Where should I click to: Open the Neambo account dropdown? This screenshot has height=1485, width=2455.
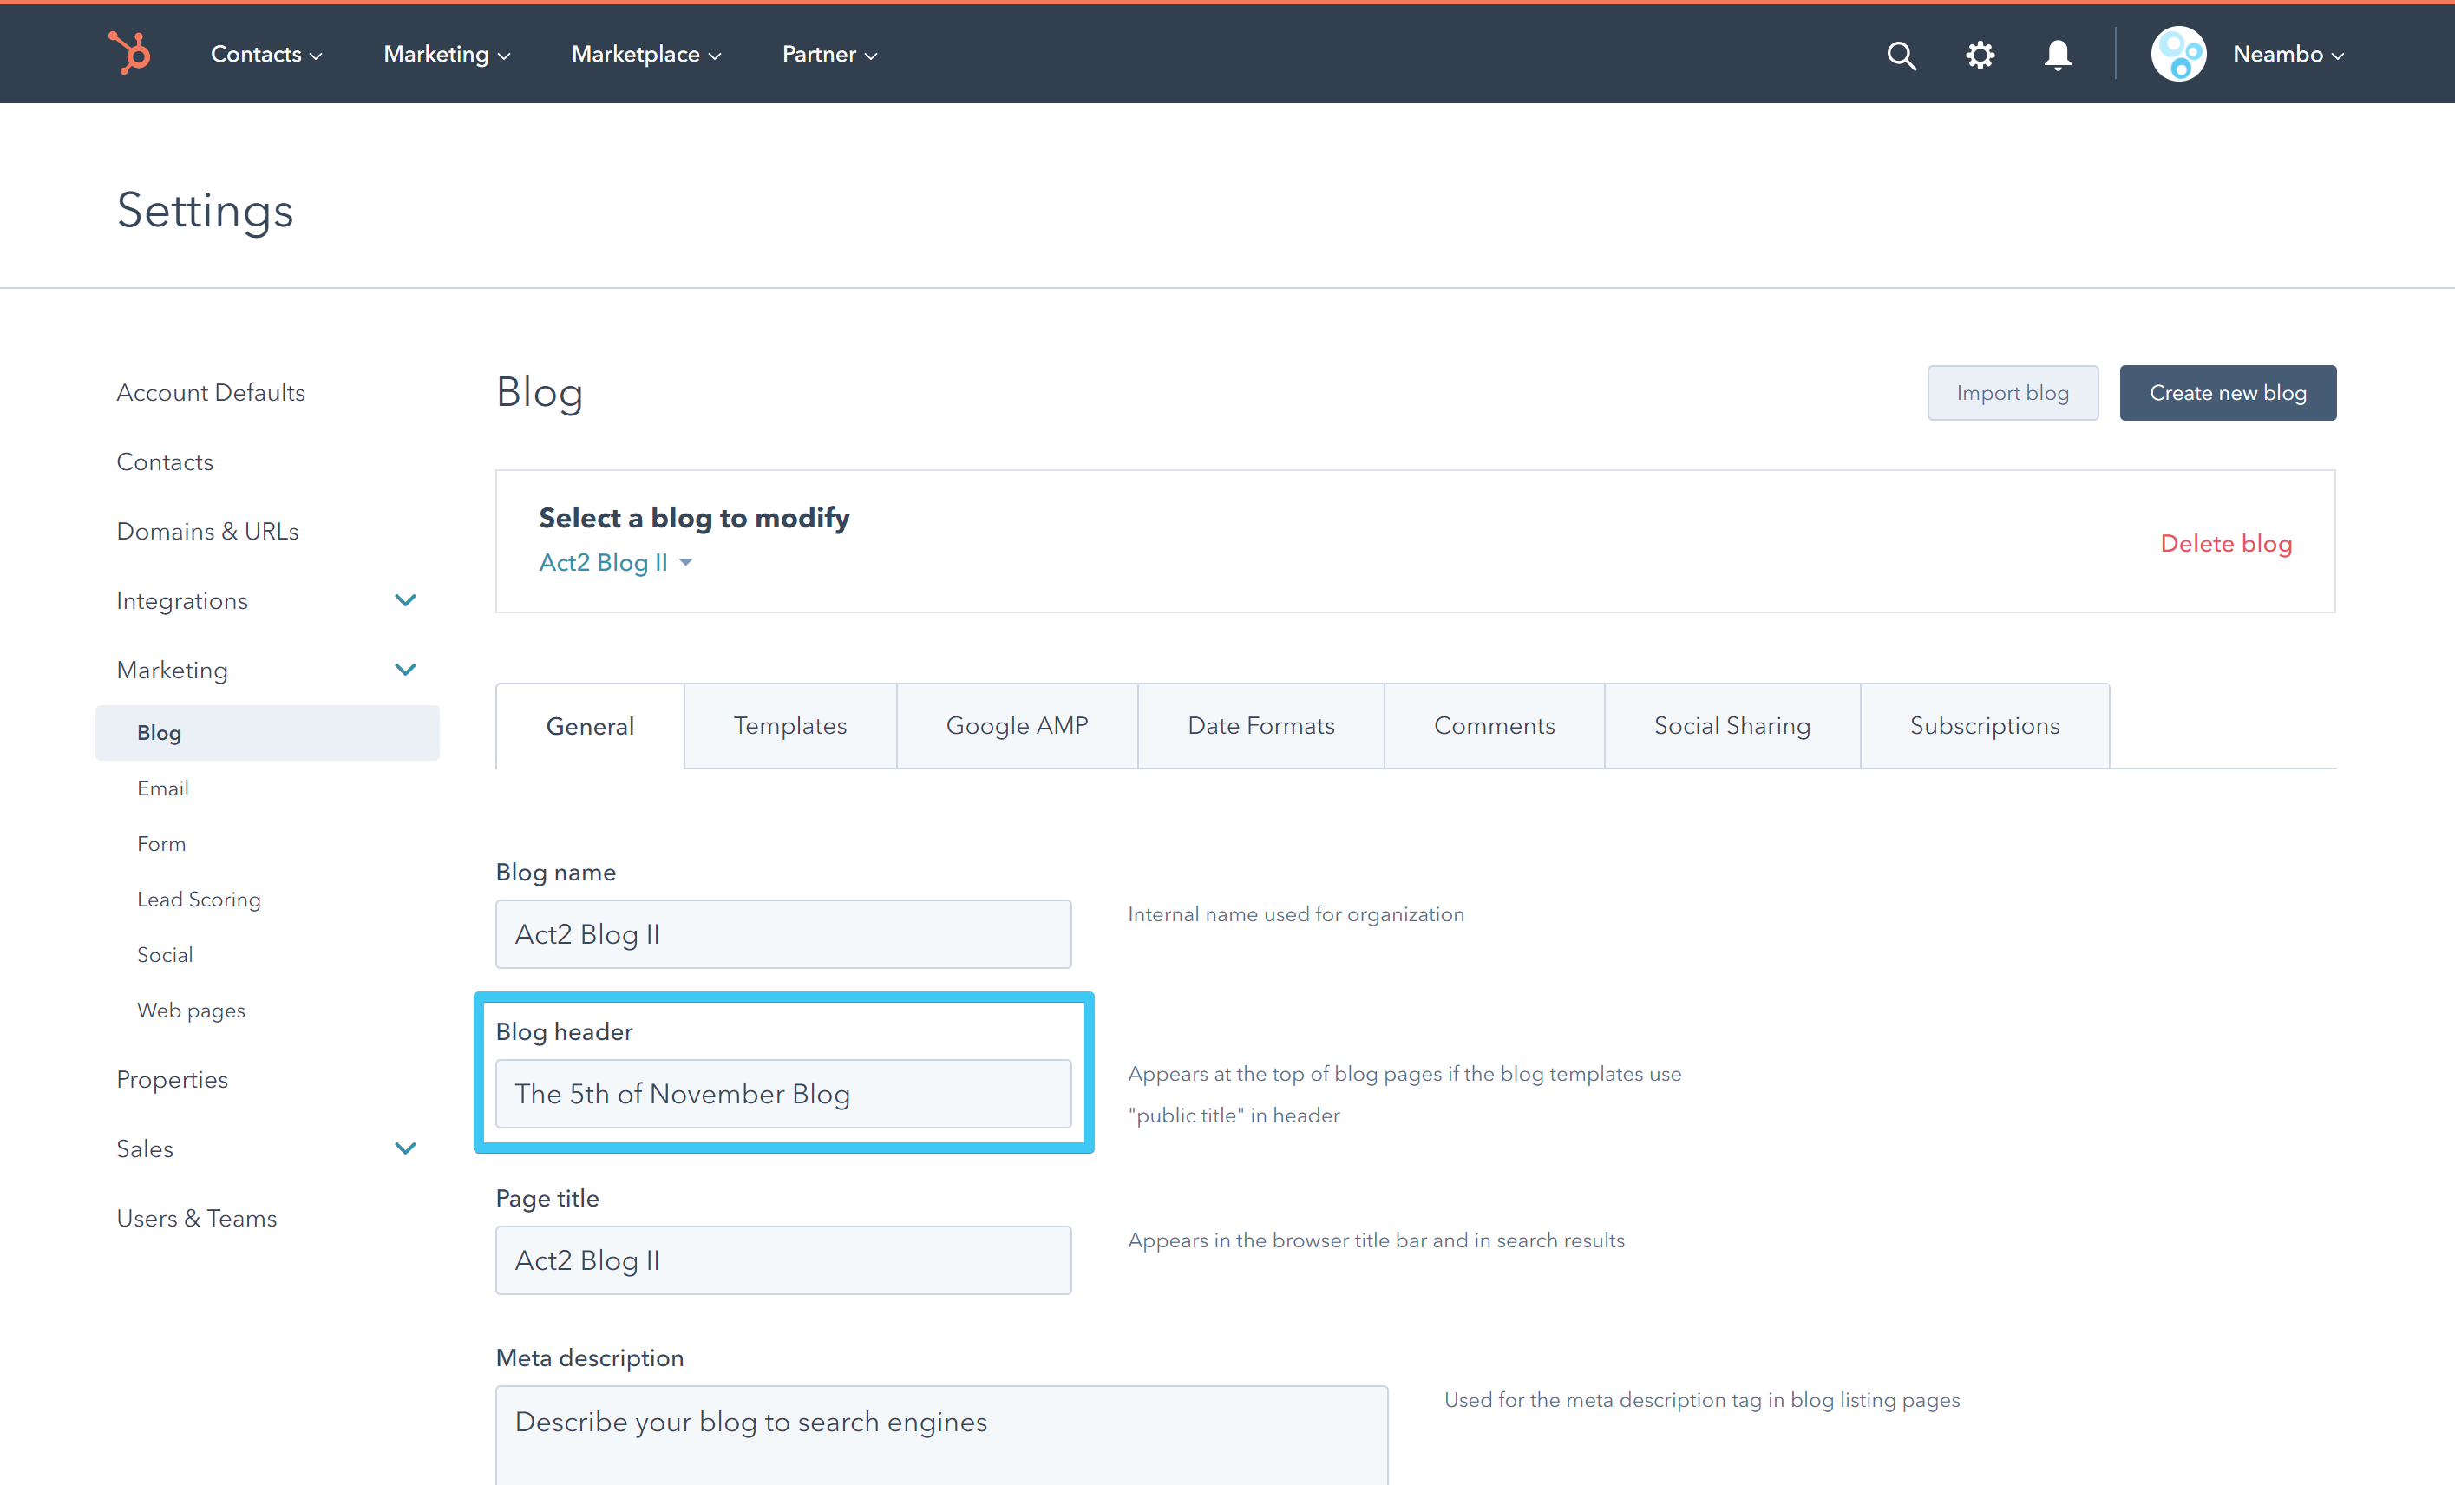pos(2288,55)
